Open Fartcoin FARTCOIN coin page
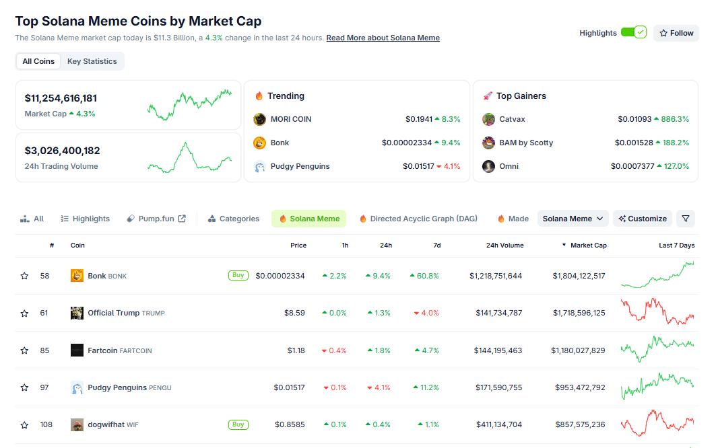This screenshot has height=448, width=718. tap(119, 350)
